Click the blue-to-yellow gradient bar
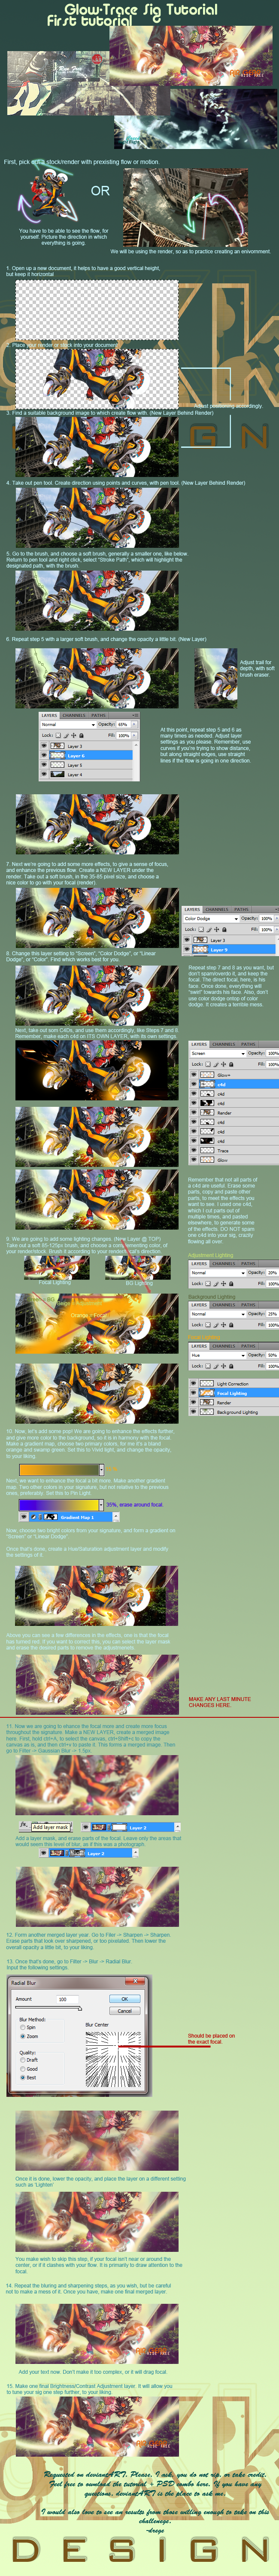 pos(59,1504)
